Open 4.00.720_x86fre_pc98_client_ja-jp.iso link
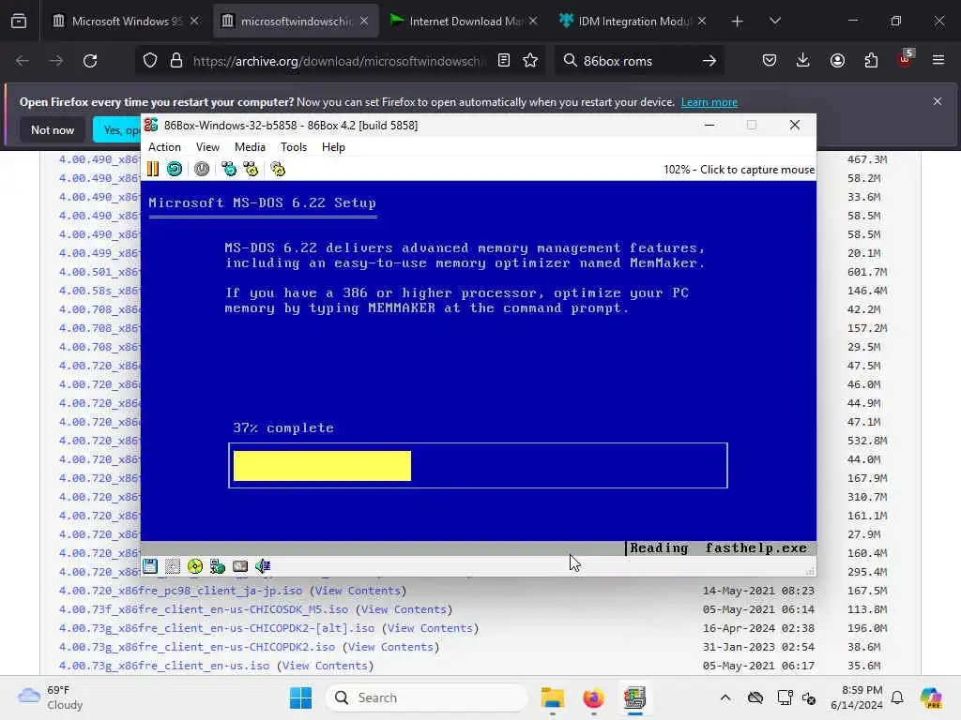Screen dimensions: 961x720 tap(180, 591)
